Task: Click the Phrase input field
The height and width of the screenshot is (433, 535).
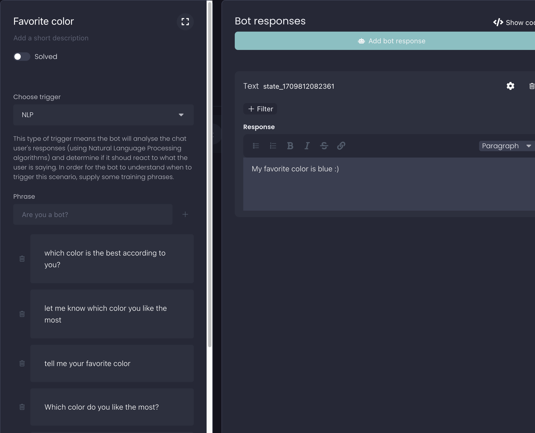Action: coord(93,214)
